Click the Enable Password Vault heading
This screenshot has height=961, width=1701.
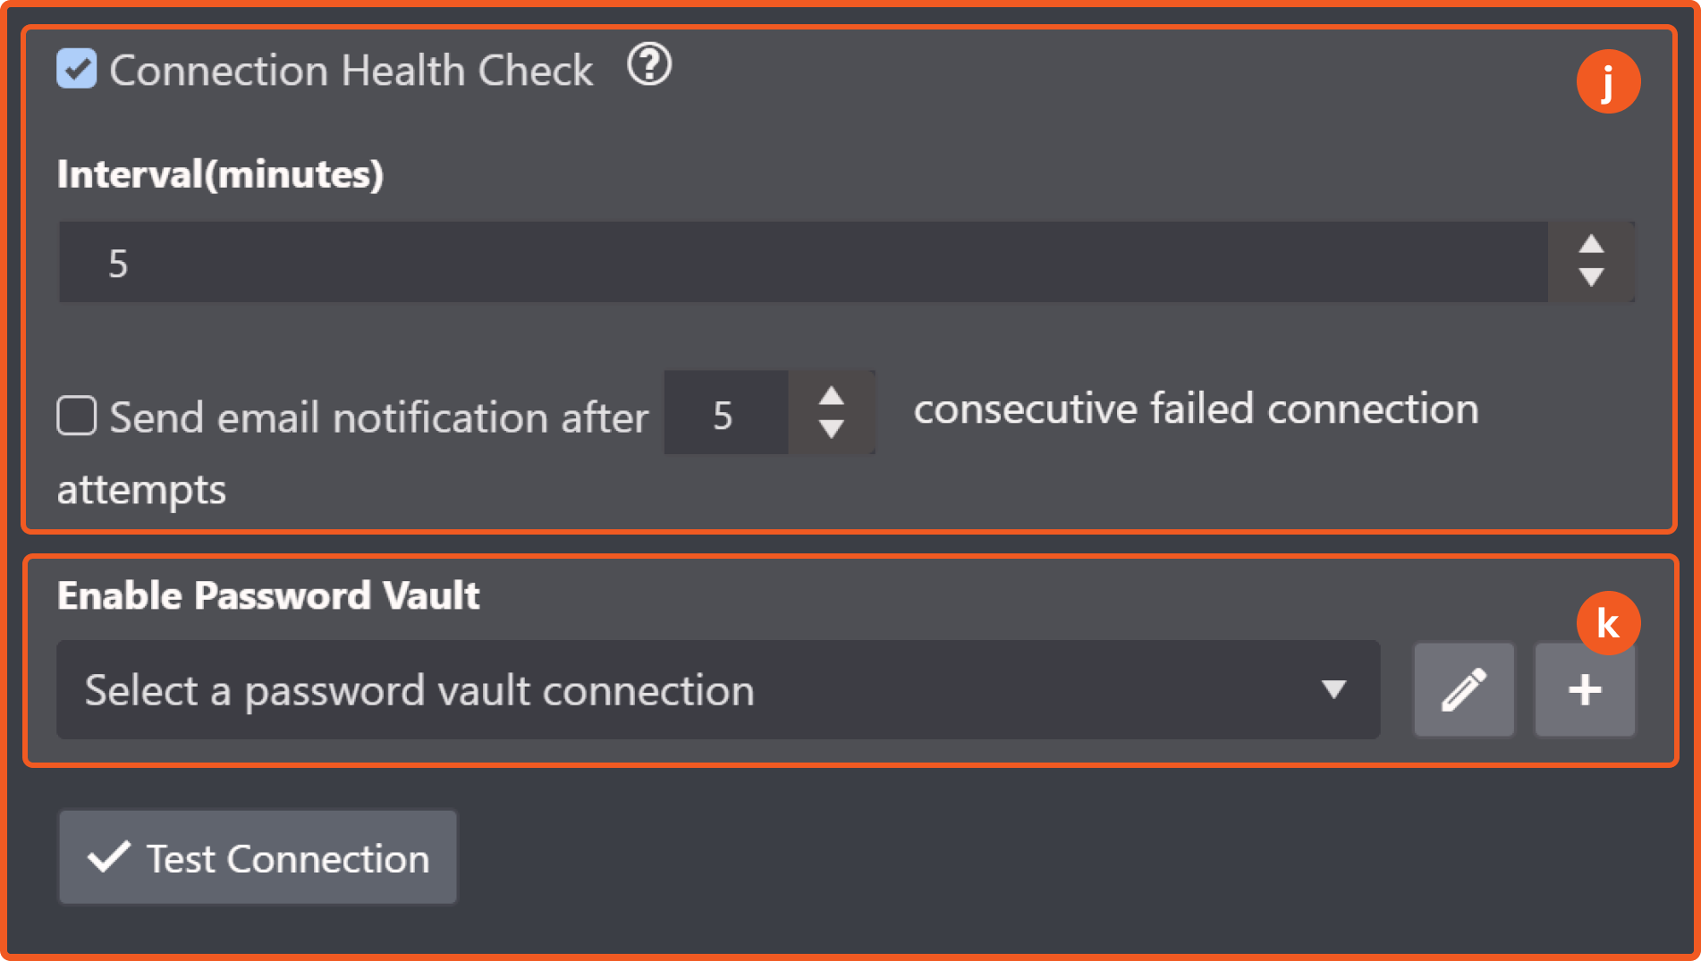tap(268, 595)
